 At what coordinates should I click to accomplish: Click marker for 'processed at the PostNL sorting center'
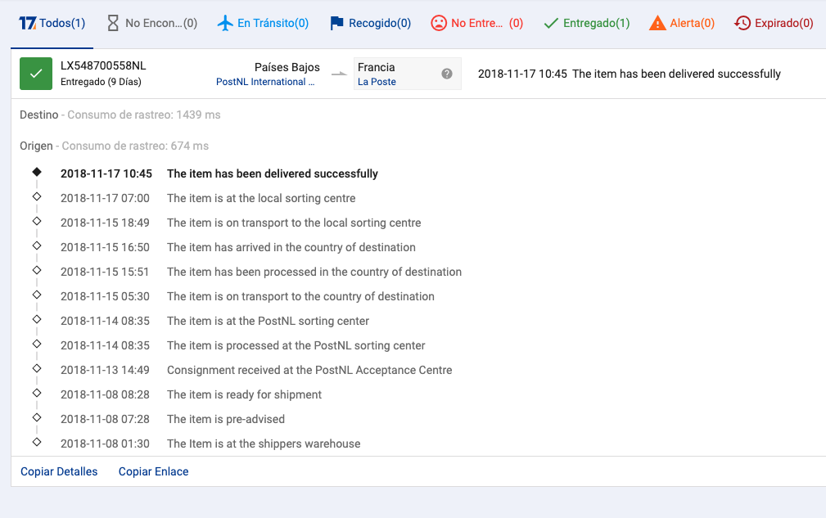coord(37,345)
